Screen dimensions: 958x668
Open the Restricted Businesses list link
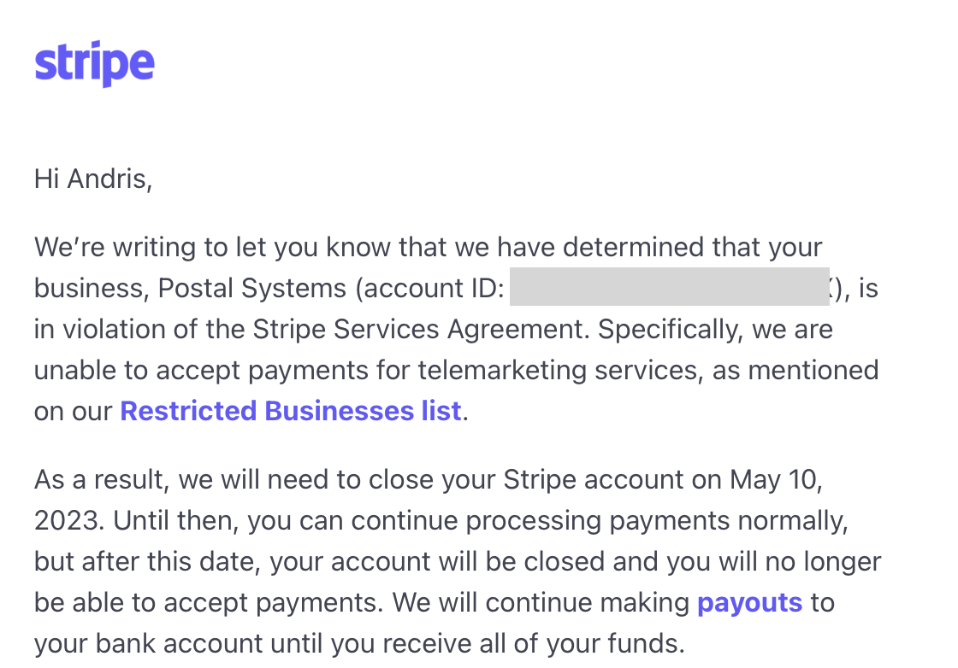click(290, 411)
